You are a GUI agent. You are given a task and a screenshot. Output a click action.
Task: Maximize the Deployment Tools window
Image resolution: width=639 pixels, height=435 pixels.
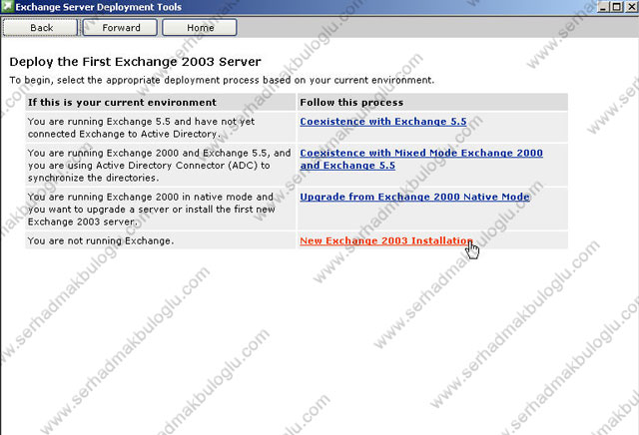[x=617, y=7]
